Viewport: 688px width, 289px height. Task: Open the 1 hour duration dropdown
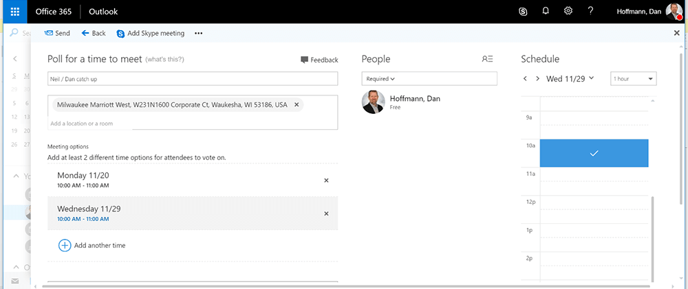click(x=633, y=79)
